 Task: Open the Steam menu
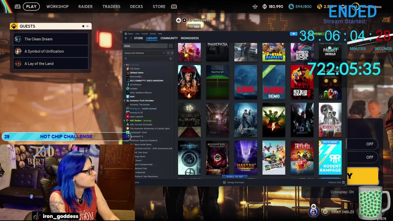pos(130,33)
